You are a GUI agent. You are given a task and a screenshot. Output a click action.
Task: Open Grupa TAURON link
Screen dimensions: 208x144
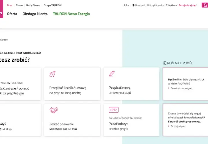pyautogui.click(x=53, y=5)
